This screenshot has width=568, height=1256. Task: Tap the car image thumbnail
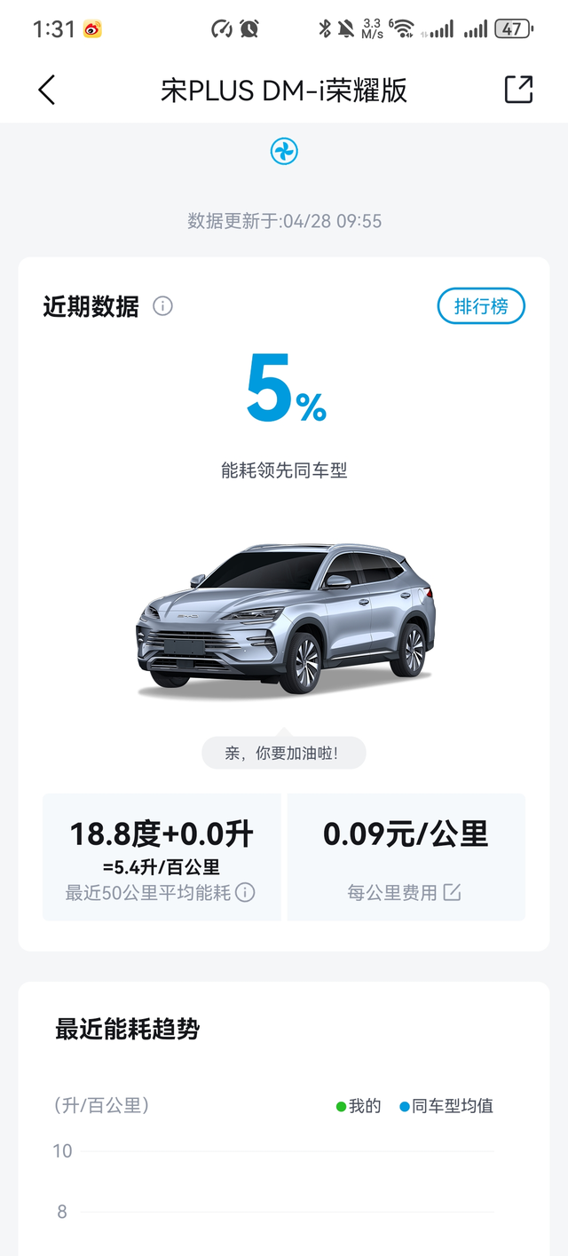click(285, 618)
